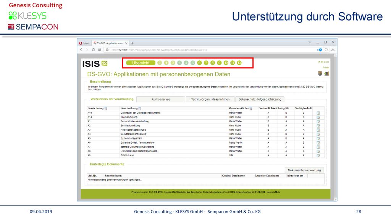Edit the USB-Sticks zum Datenträgertausch entry
This screenshot has width=391, height=220.
coord(318,151)
